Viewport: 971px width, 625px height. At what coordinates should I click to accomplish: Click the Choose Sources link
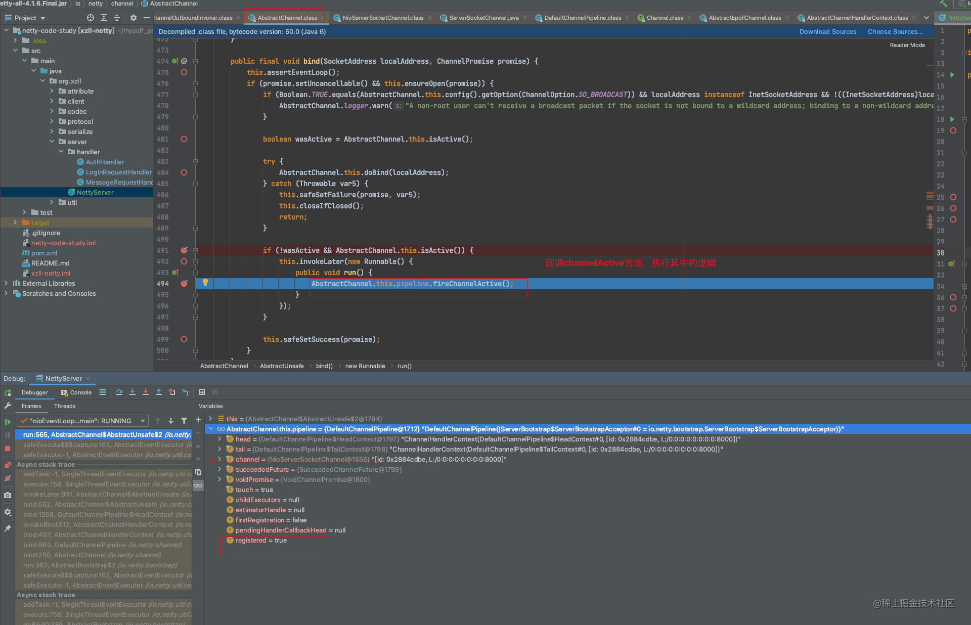[x=895, y=31]
